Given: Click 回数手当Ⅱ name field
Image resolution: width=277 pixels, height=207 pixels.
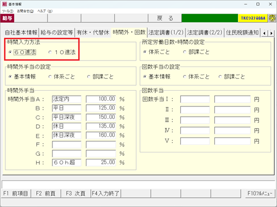Looking at the screenshot, I should 195,110.
